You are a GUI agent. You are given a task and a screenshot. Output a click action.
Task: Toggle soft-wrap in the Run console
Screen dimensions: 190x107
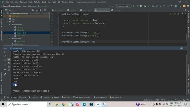pos(9,59)
